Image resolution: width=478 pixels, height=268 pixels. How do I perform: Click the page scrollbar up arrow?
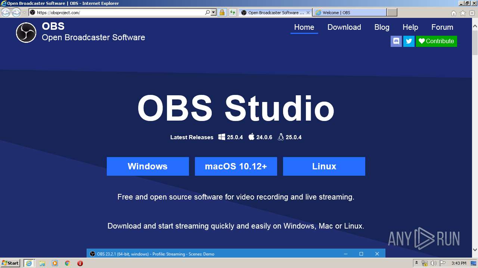475,26
